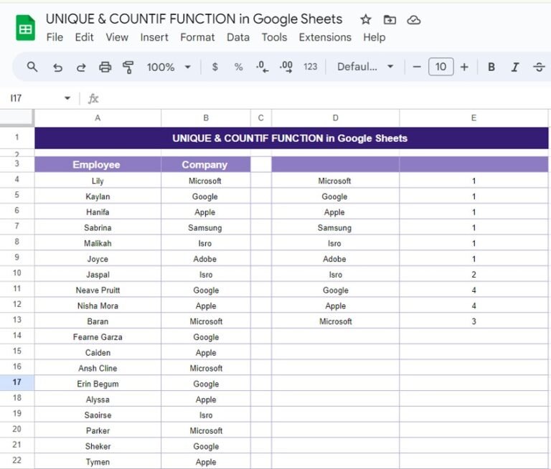Select the Company header cell
Image resolution: width=551 pixels, height=469 pixels.
(x=206, y=164)
